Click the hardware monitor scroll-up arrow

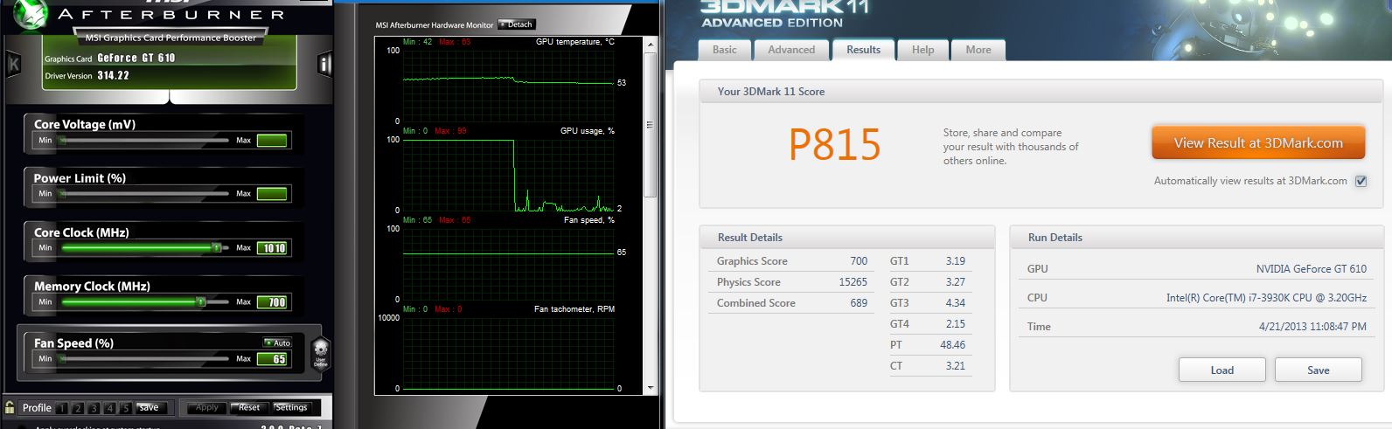650,43
